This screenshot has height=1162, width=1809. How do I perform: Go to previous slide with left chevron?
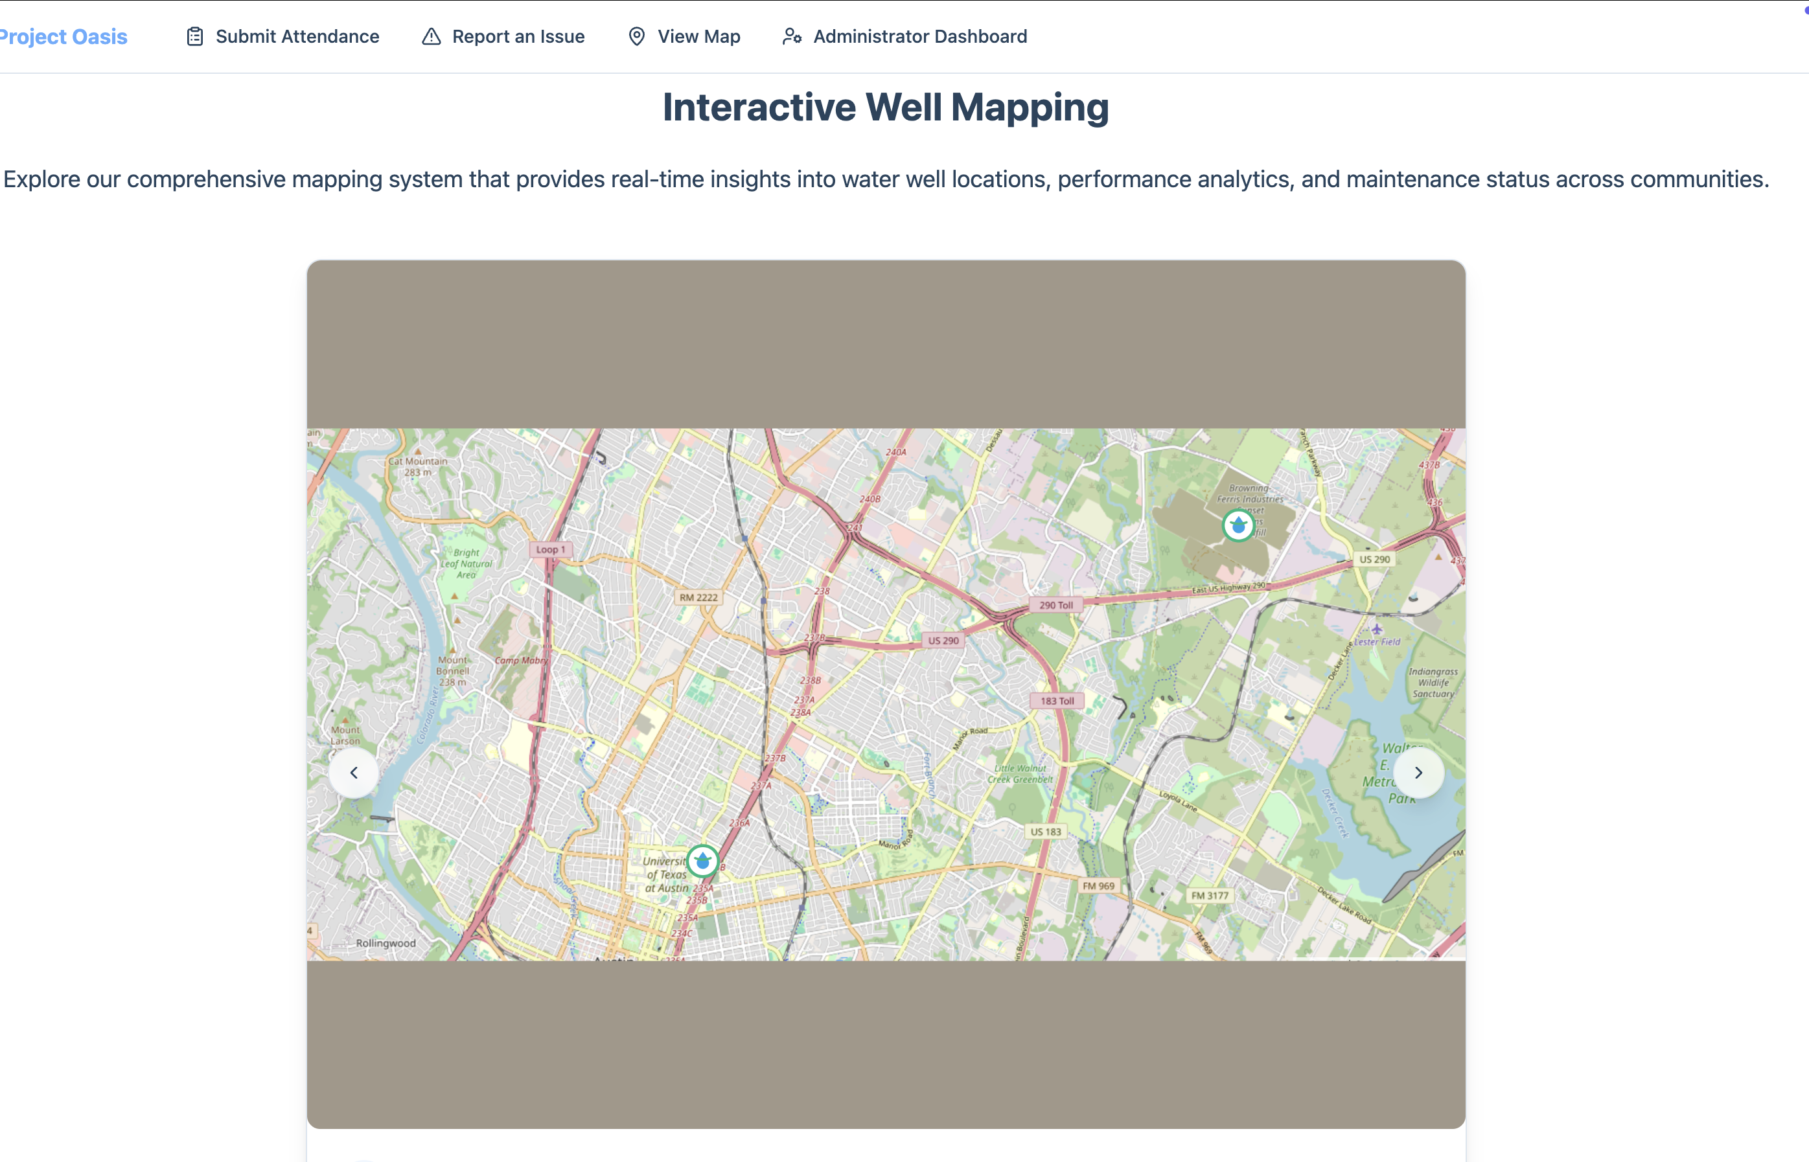(353, 773)
